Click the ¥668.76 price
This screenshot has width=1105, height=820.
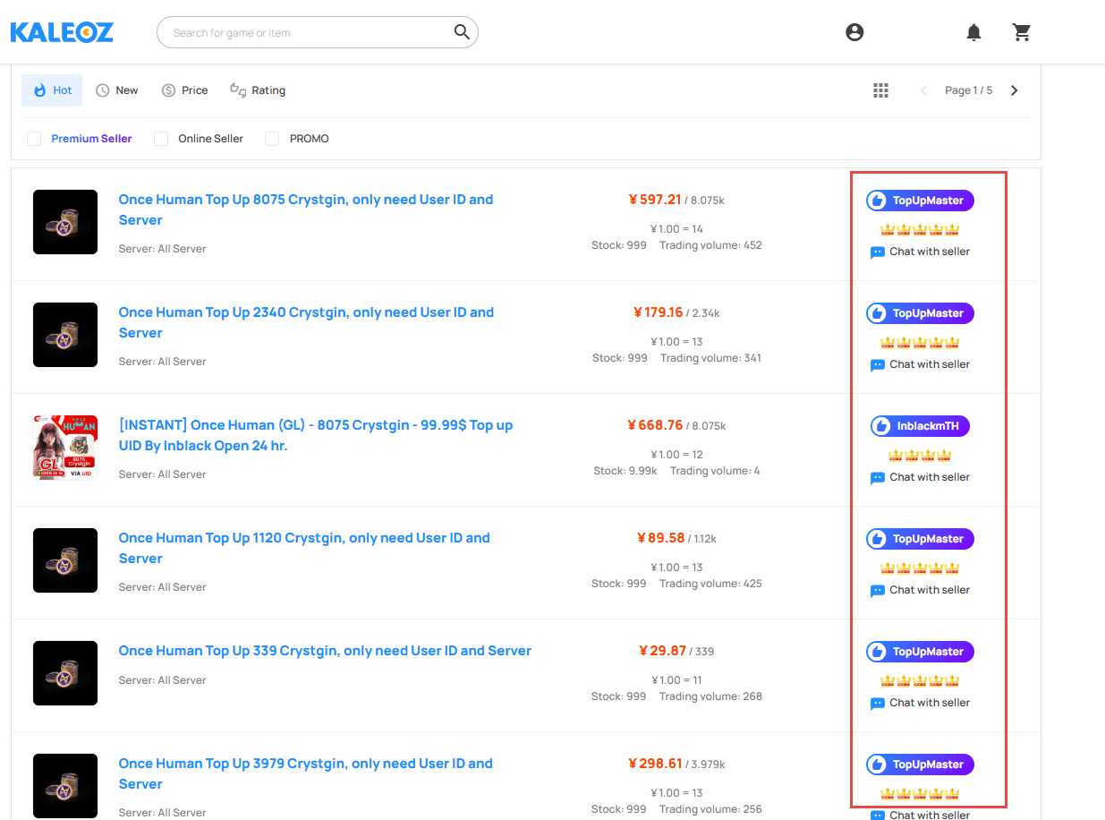(655, 425)
